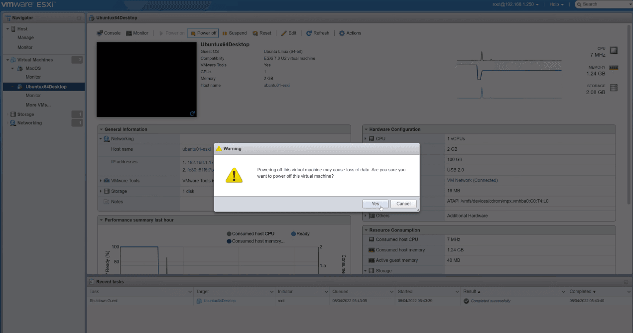The image size is (633, 333).
Task: Select the MacOS virtual machine
Action: [x=33, y=68]
